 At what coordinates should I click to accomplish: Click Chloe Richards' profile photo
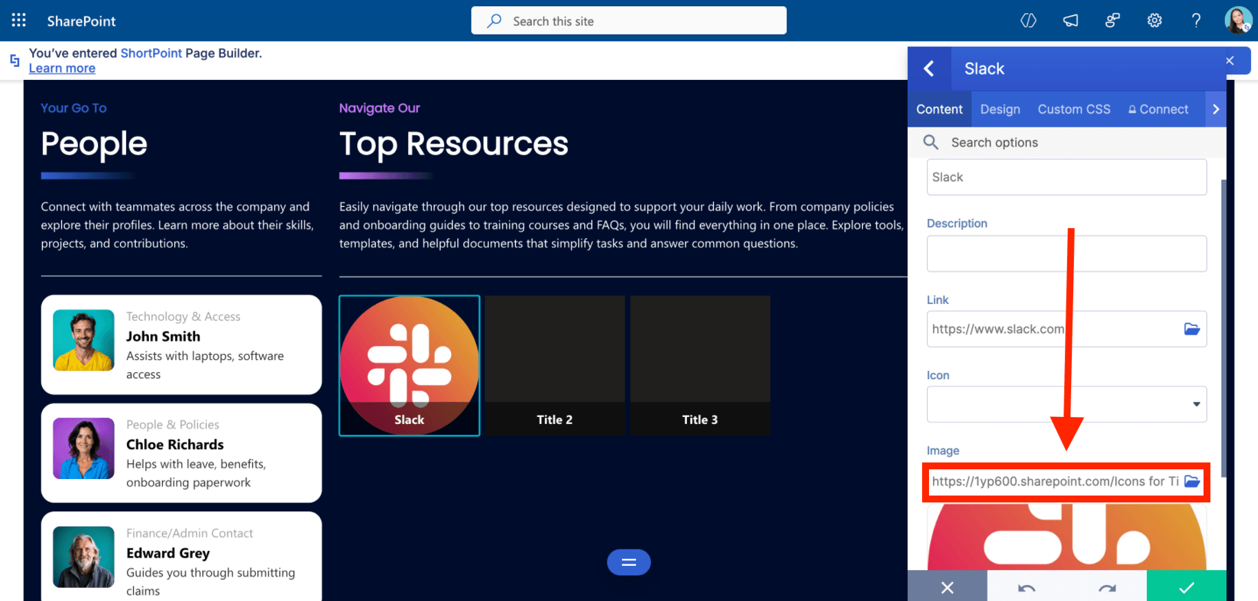tap(83, 448)
